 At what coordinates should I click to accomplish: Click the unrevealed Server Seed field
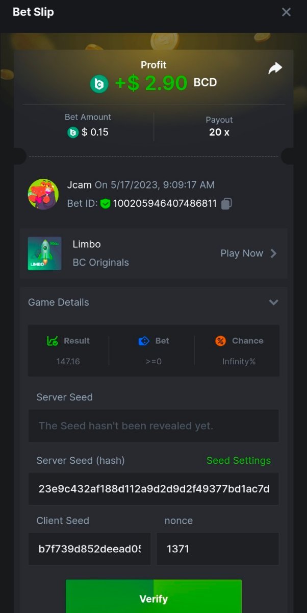tap(153, 426)
